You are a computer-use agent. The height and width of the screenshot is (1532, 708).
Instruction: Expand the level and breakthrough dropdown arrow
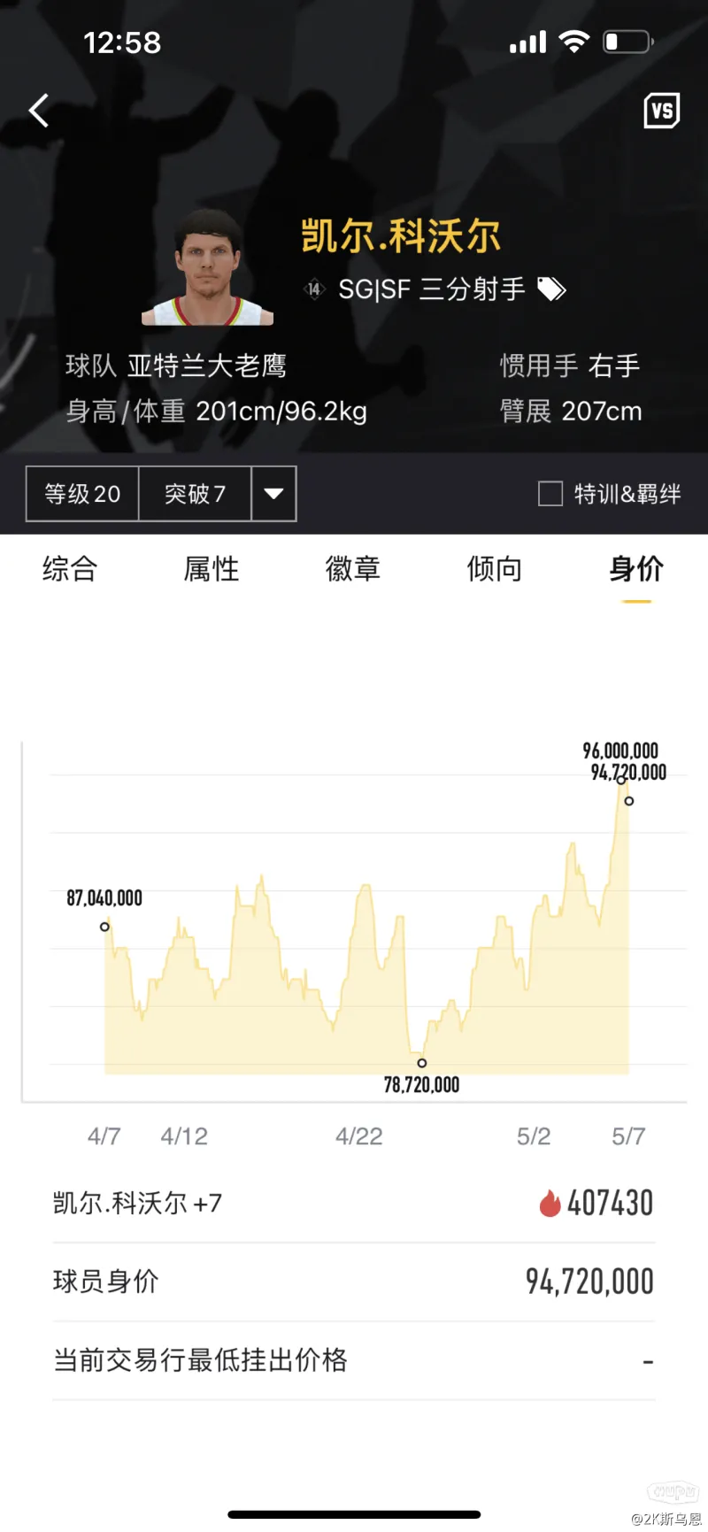coord(274,494)
